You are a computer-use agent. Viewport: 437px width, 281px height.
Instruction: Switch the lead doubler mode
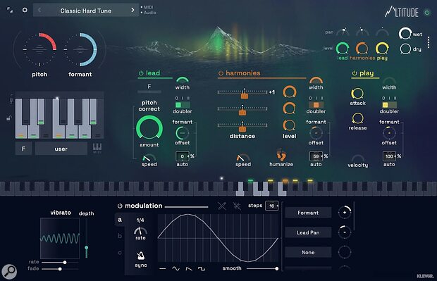(x=183, y=105)
